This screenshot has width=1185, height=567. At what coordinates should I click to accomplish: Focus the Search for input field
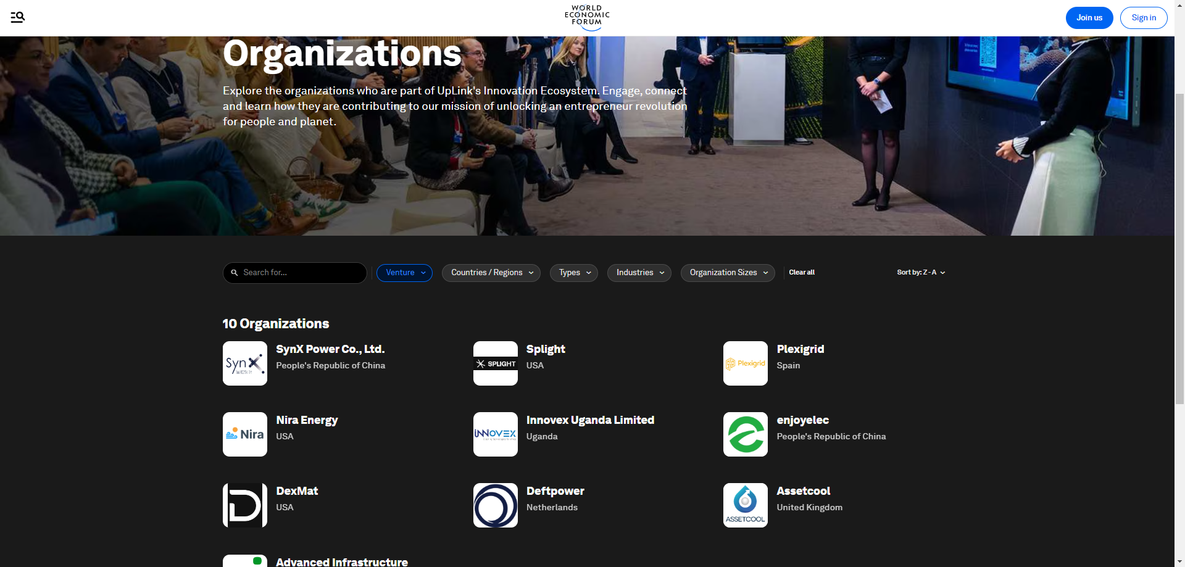(295, 273)
